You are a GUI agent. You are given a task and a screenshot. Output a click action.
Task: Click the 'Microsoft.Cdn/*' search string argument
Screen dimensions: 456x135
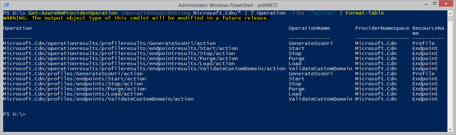click(217, 13)
